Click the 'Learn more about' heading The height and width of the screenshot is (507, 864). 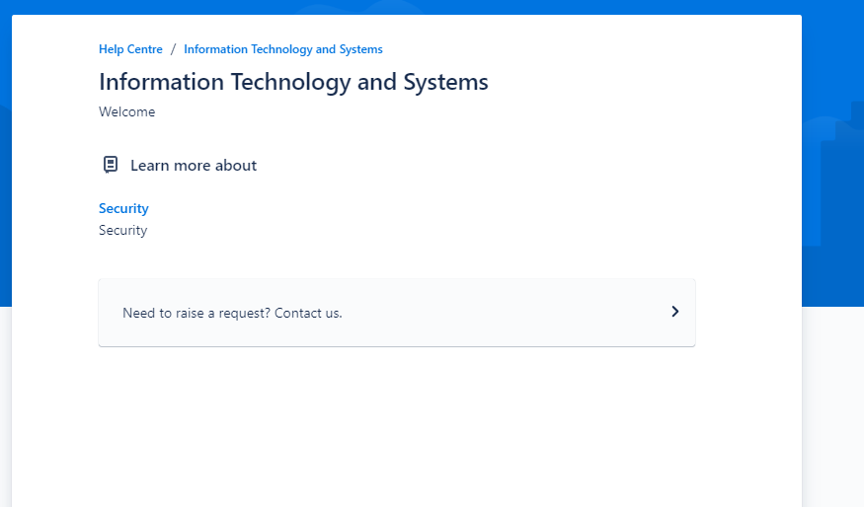[194, 165]
